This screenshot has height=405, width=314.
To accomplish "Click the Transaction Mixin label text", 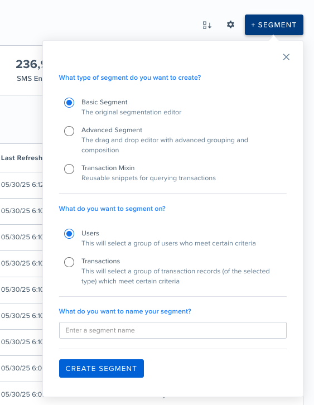I will tap(108, 168).
